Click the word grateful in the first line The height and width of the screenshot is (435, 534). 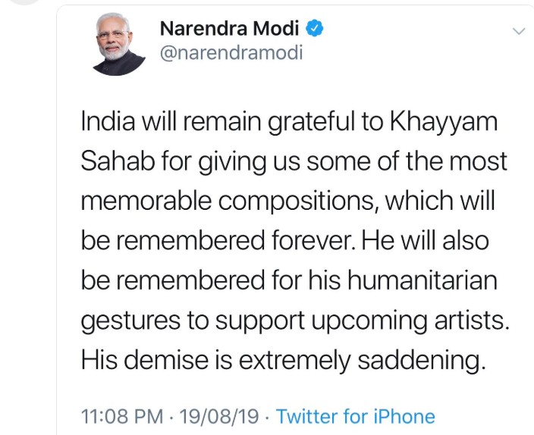point(313,124)
